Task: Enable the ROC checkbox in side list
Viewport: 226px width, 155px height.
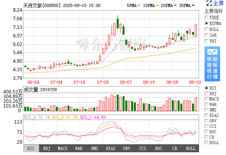Action: pos(206,132)
